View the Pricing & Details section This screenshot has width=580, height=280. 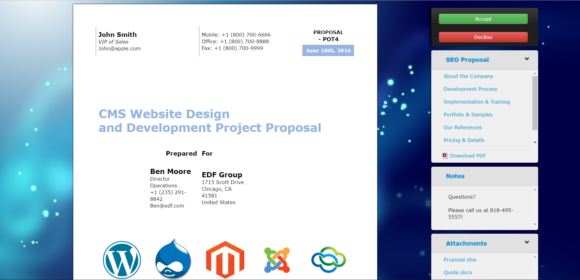click(x=464, y=140)
